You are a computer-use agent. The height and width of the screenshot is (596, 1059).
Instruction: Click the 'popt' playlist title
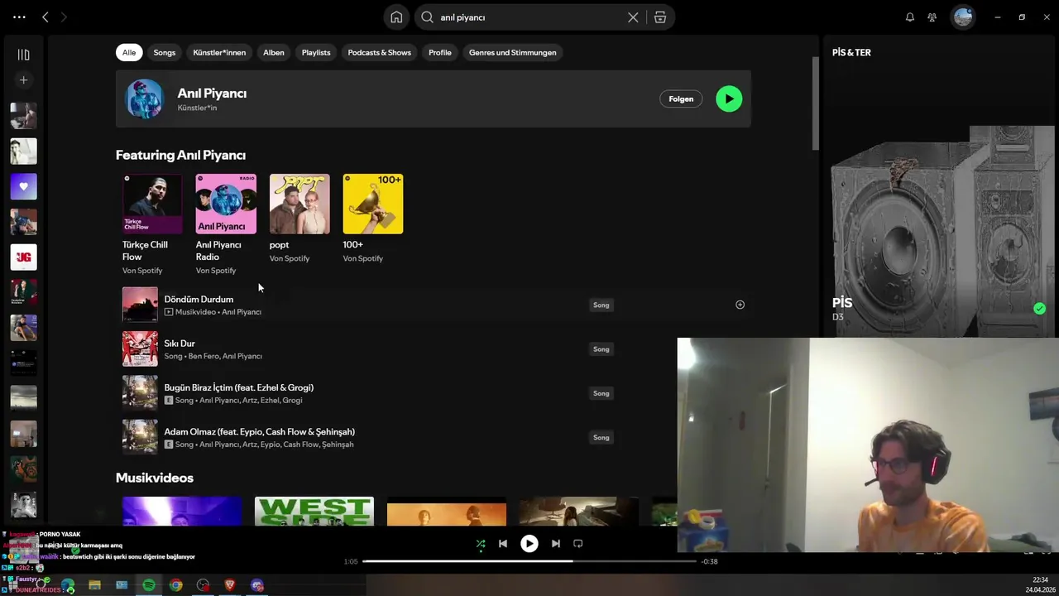click(x=279, y=244)
